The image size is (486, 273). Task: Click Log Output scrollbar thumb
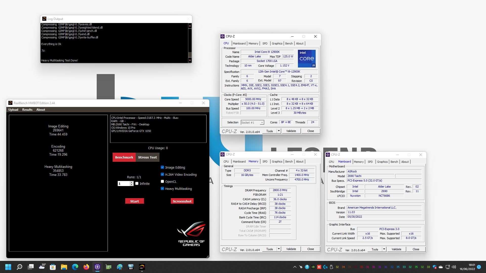tap(190, 55)
